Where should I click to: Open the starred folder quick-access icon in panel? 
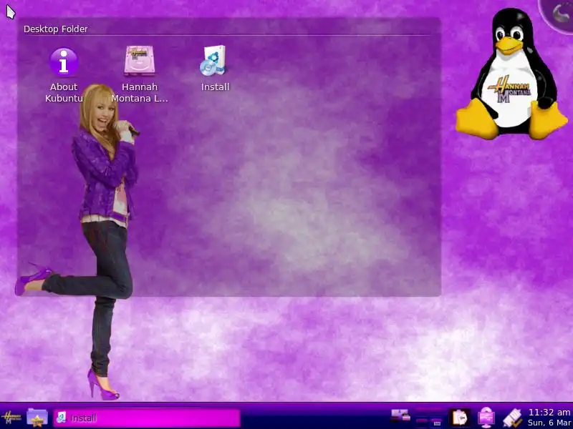pyautogui.click(x=37, y=418)
